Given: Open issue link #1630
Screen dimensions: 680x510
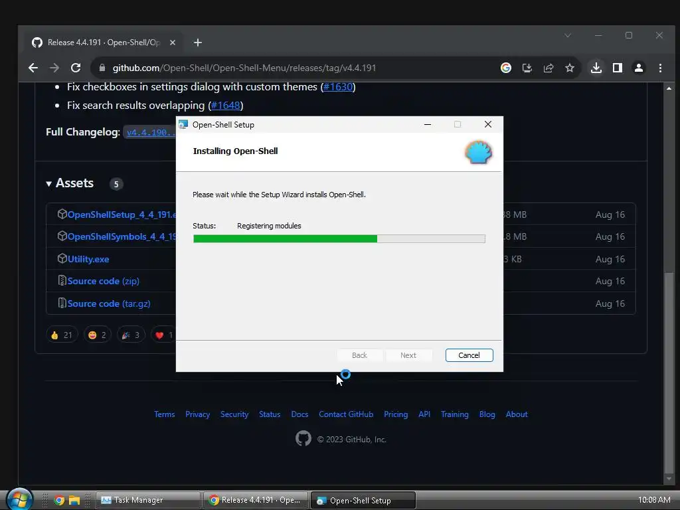Looking at the screenshot, I should (338, 87).
